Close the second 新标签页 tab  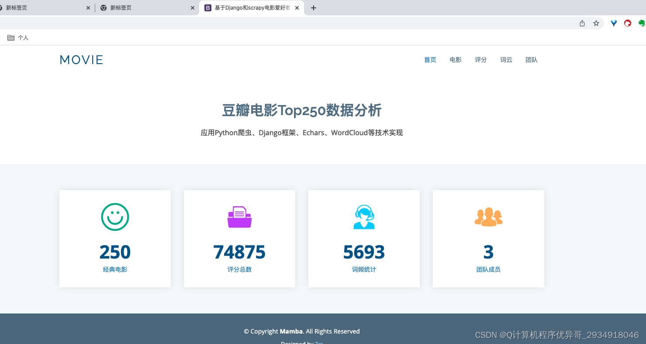tap(193, 8)
